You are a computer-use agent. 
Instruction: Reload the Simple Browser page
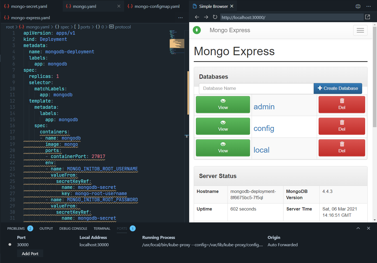tap(215, 17)
